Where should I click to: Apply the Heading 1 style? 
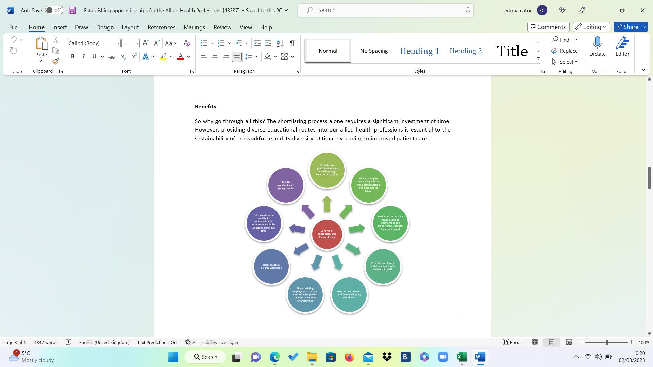[x=419, y=51]
